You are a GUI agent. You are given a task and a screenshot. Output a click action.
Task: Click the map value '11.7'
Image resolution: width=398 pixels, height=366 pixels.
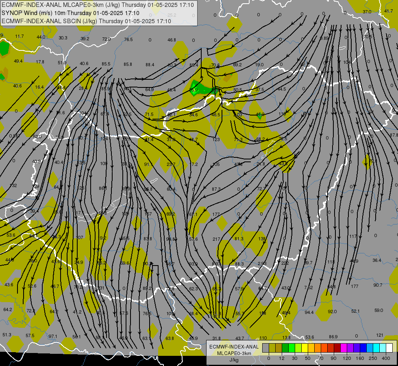point(19,36)
